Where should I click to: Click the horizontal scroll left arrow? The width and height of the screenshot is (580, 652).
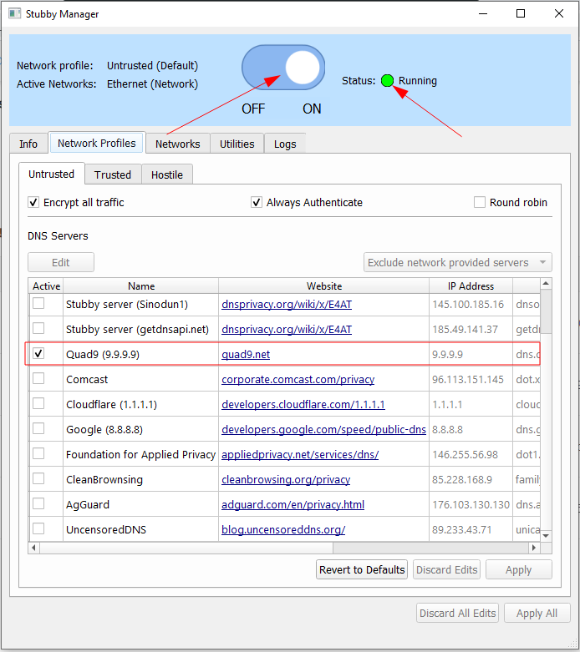click(33, 548)
